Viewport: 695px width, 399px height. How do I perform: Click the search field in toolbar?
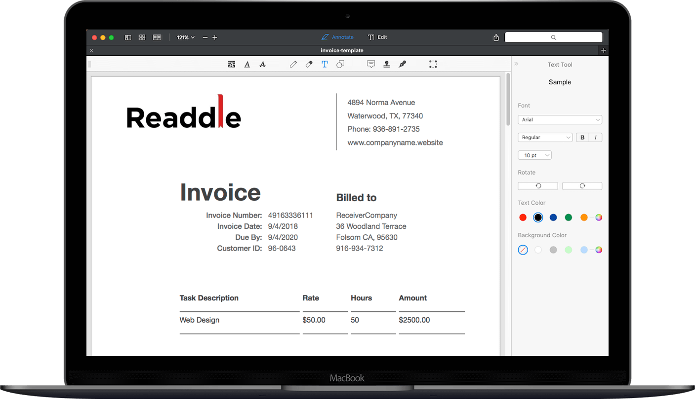tap(553, 37)
